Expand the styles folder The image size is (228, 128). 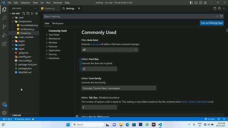point(13,49)
